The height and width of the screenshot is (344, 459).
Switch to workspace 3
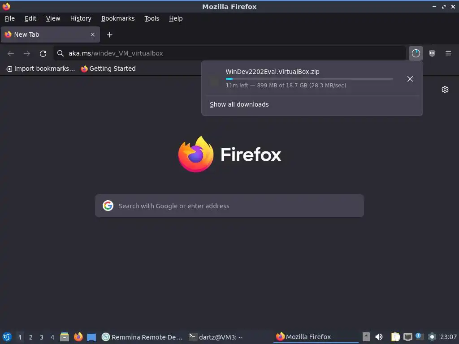click(x=42, y=337)
